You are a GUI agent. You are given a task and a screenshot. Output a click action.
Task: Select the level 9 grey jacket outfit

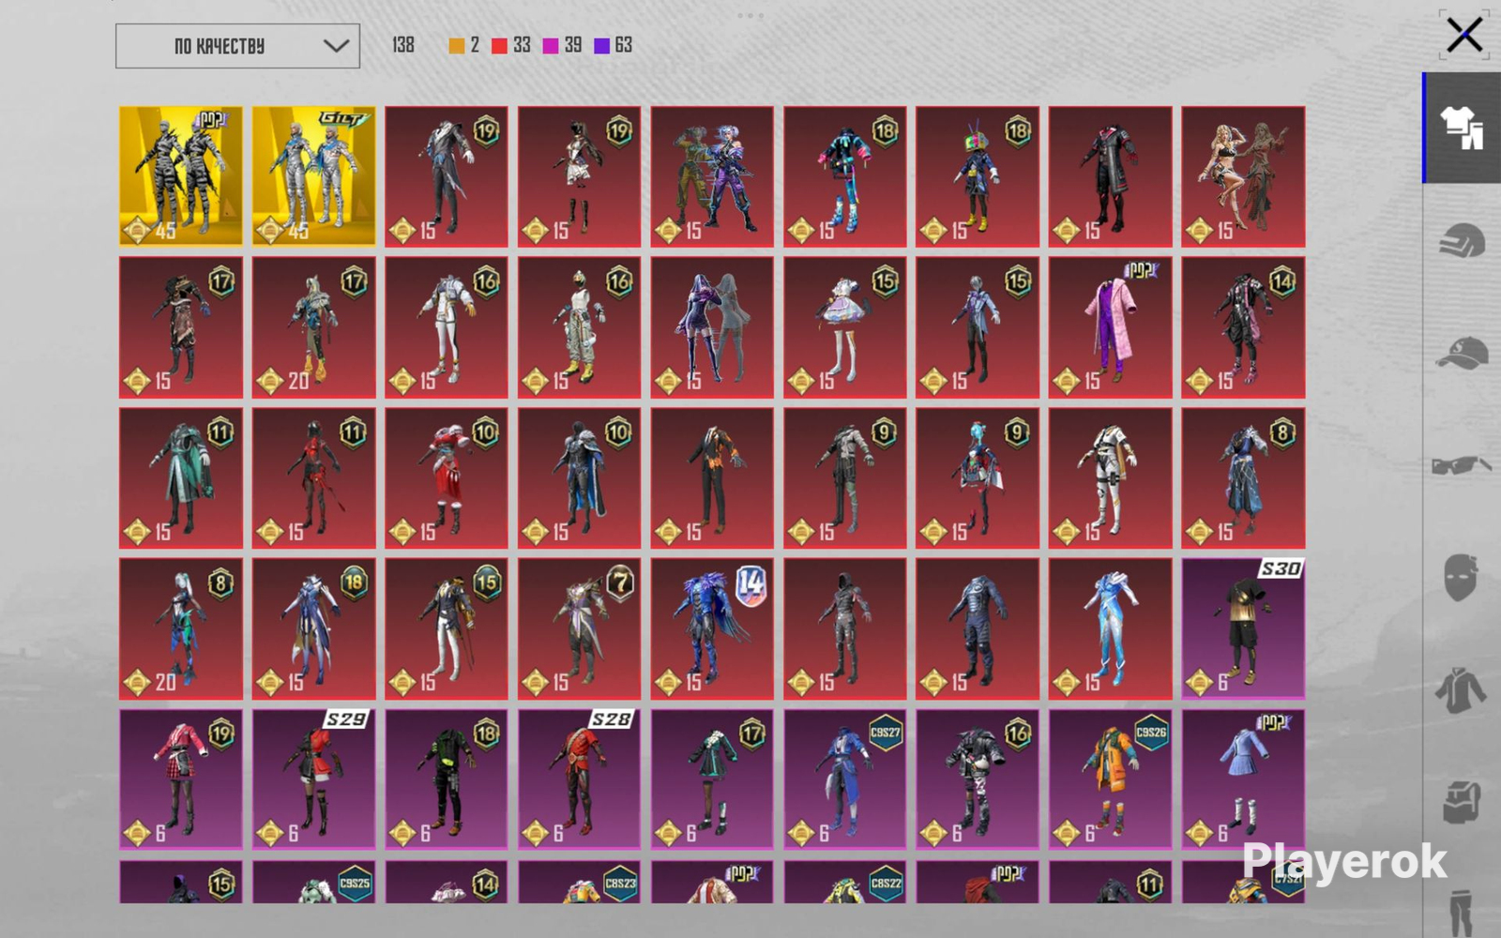(x=845, y=477)
